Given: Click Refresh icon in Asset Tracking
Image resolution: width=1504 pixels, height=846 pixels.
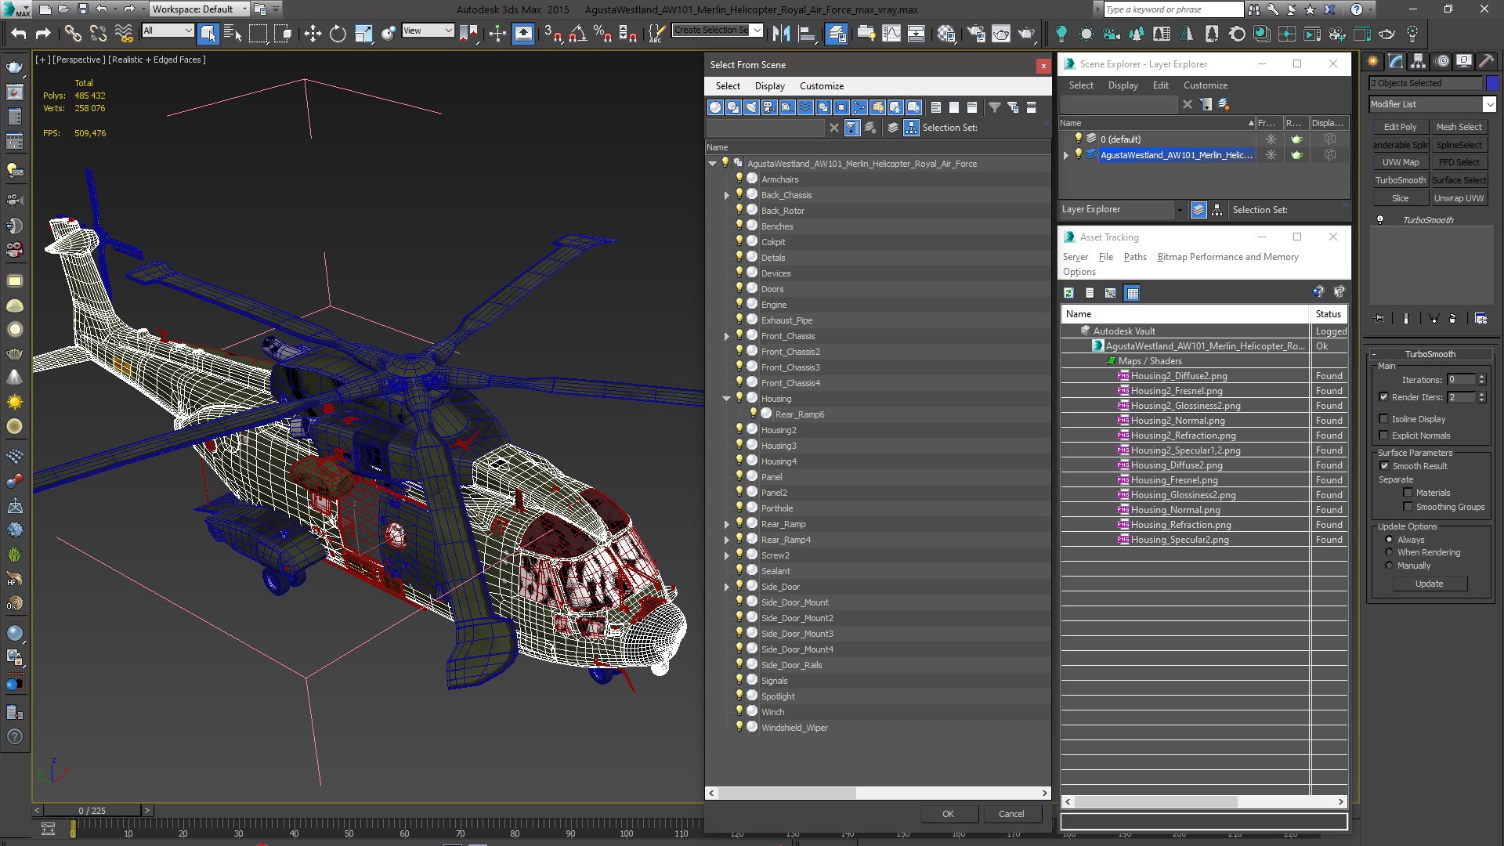Looking at the screenshot, I should (x=1068, y=293).
